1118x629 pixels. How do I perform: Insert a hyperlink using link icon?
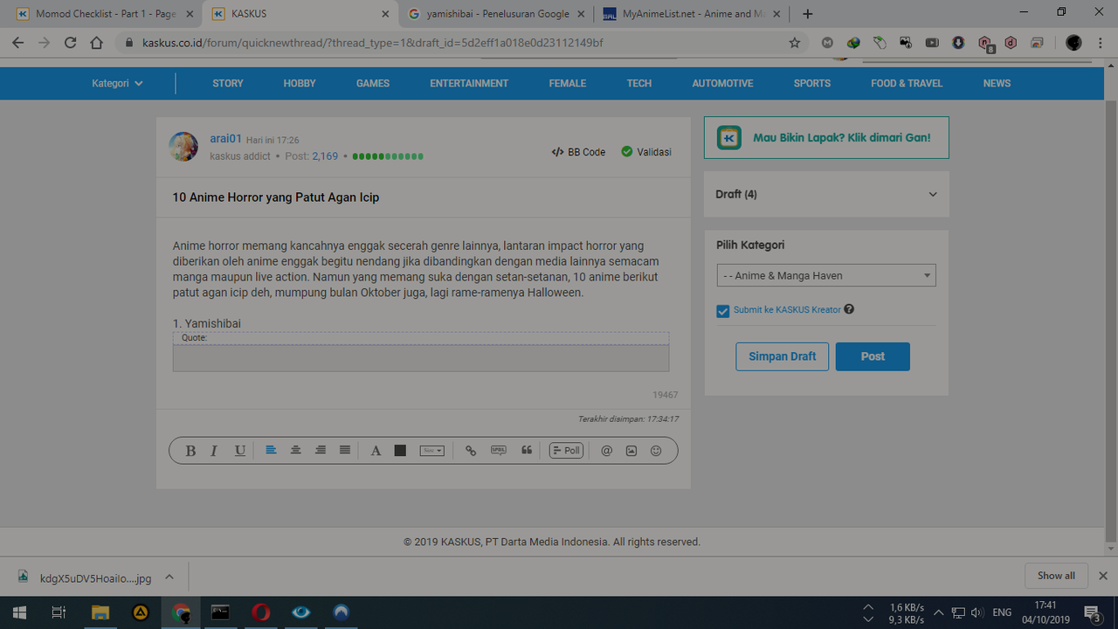click(471, 451)
